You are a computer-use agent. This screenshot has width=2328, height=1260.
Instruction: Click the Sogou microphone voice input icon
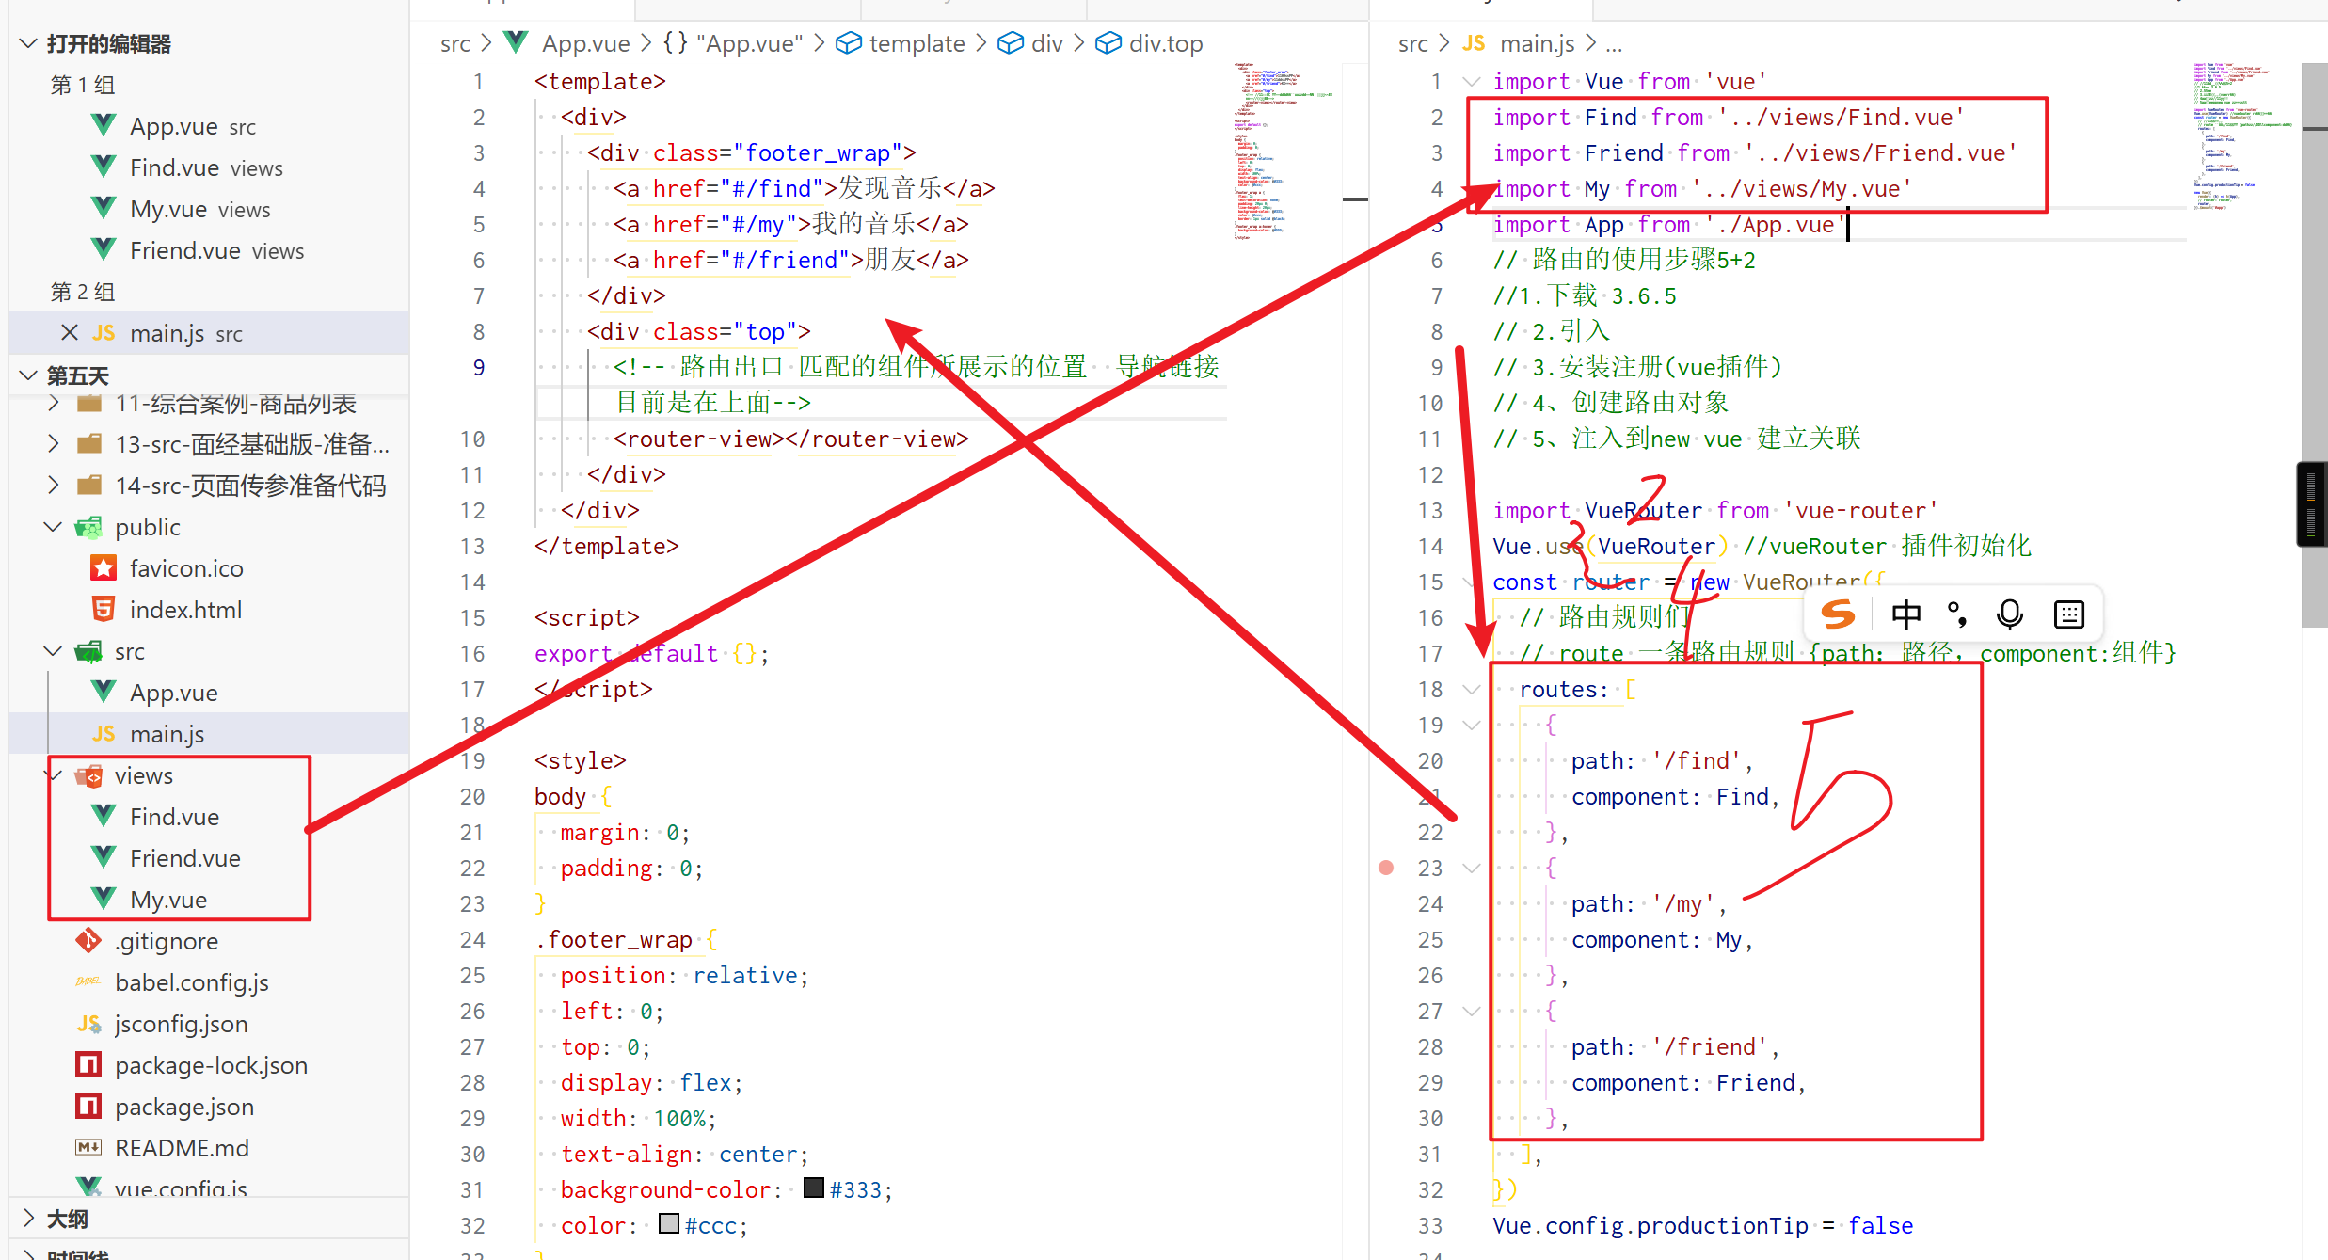click(2010, 614)
